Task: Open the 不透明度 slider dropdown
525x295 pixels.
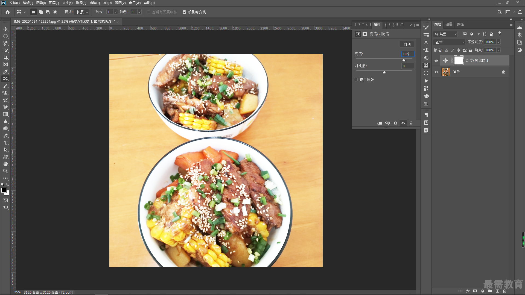Action: pos(498,42)
